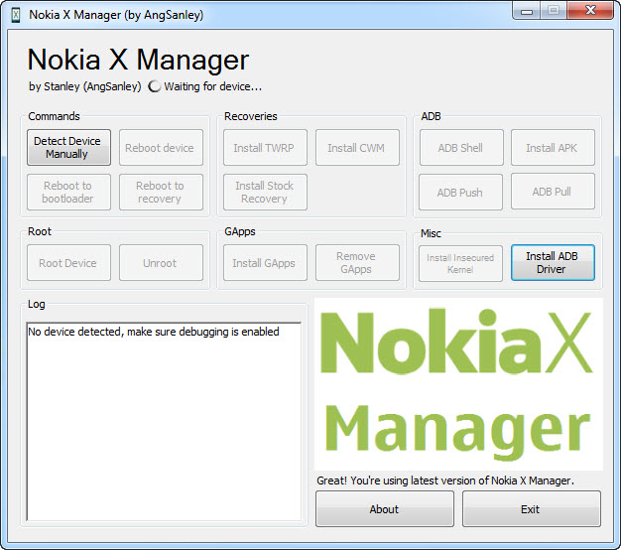621x550 pixels.
Task: Select Install GApps
Action: [265, 263]
